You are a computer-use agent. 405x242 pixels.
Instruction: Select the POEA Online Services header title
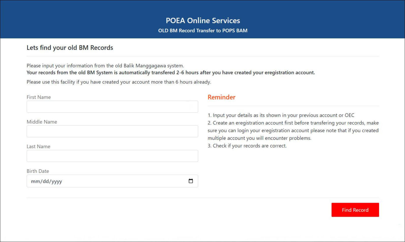[202, 20]
